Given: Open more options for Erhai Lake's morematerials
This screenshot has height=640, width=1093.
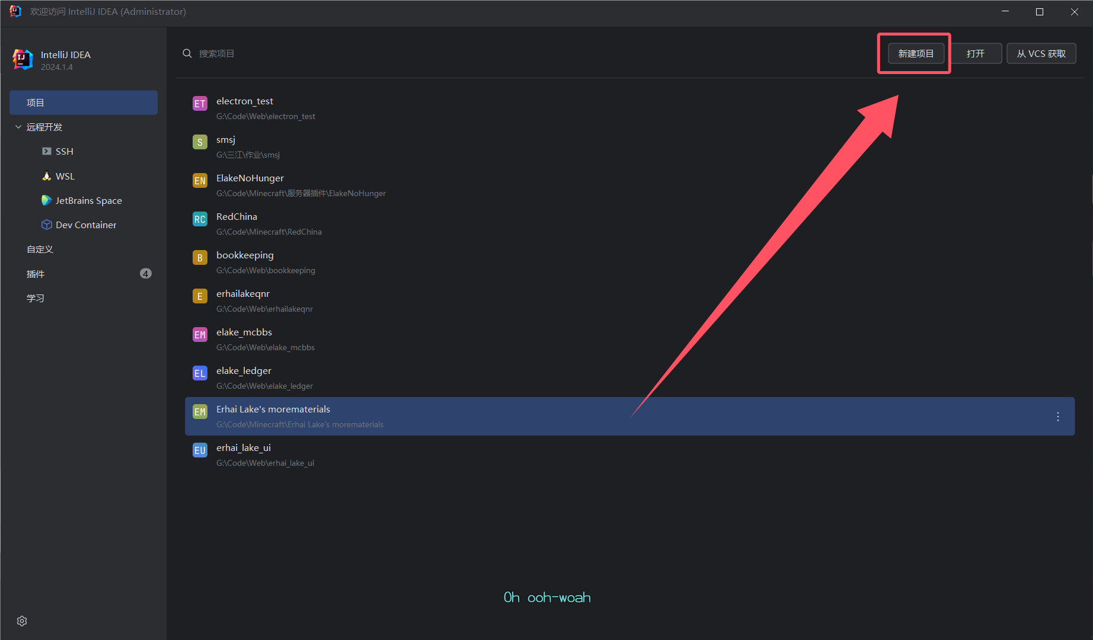Looking at the screenshot, I should pos(1057,417).
